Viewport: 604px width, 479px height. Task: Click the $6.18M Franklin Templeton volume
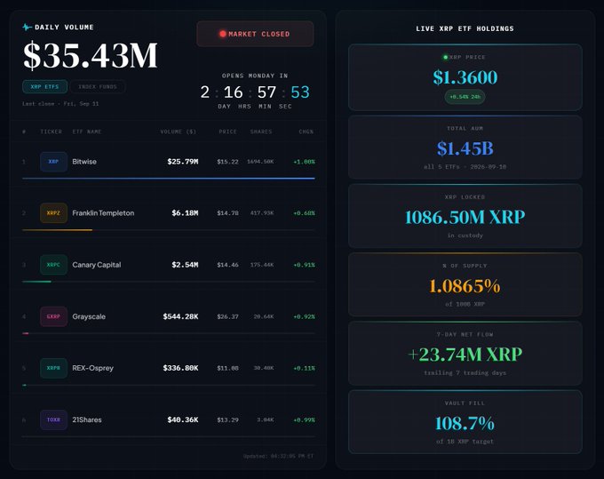click(x=185, y=213)
